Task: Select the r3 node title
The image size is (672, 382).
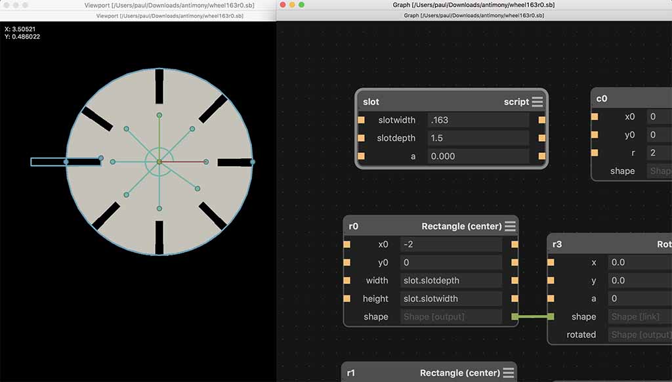Action: (556, 244)
